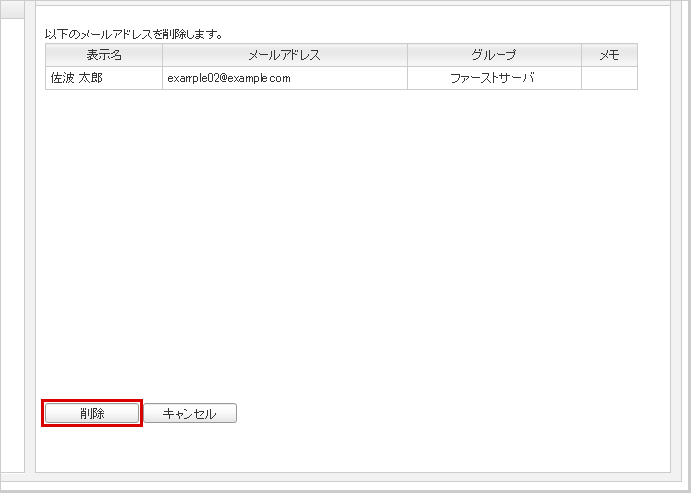Select the グループ column header

tap(494, 55)
